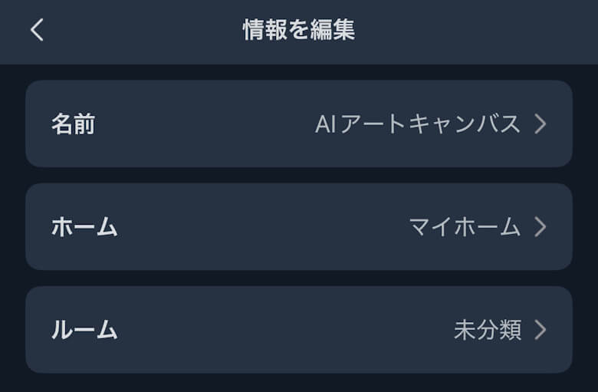
Task: Click the 名前 label
Action: [73, 124]
